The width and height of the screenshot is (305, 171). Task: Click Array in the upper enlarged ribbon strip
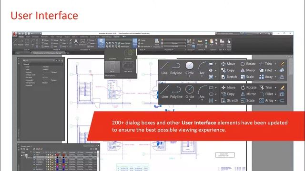(266, 77)
